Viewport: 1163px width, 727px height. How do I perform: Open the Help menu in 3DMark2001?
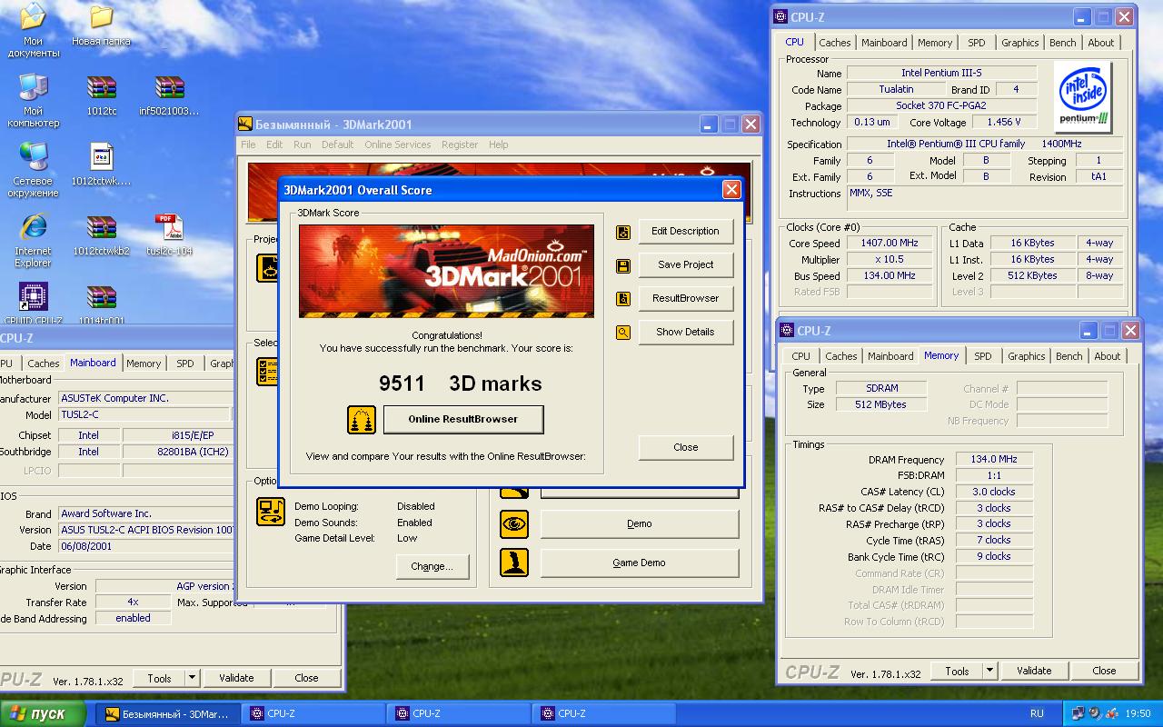click(499, 144)
